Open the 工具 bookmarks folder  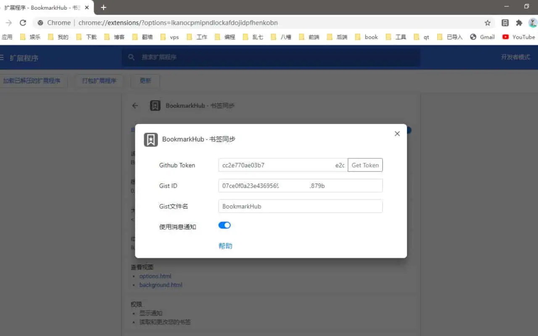(396, 37)
